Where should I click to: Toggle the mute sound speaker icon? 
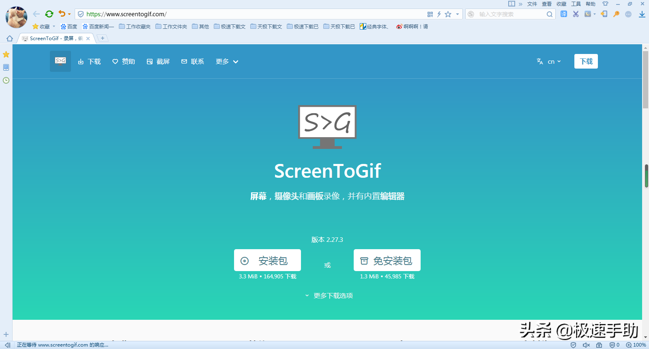click(x=586, y=345)
